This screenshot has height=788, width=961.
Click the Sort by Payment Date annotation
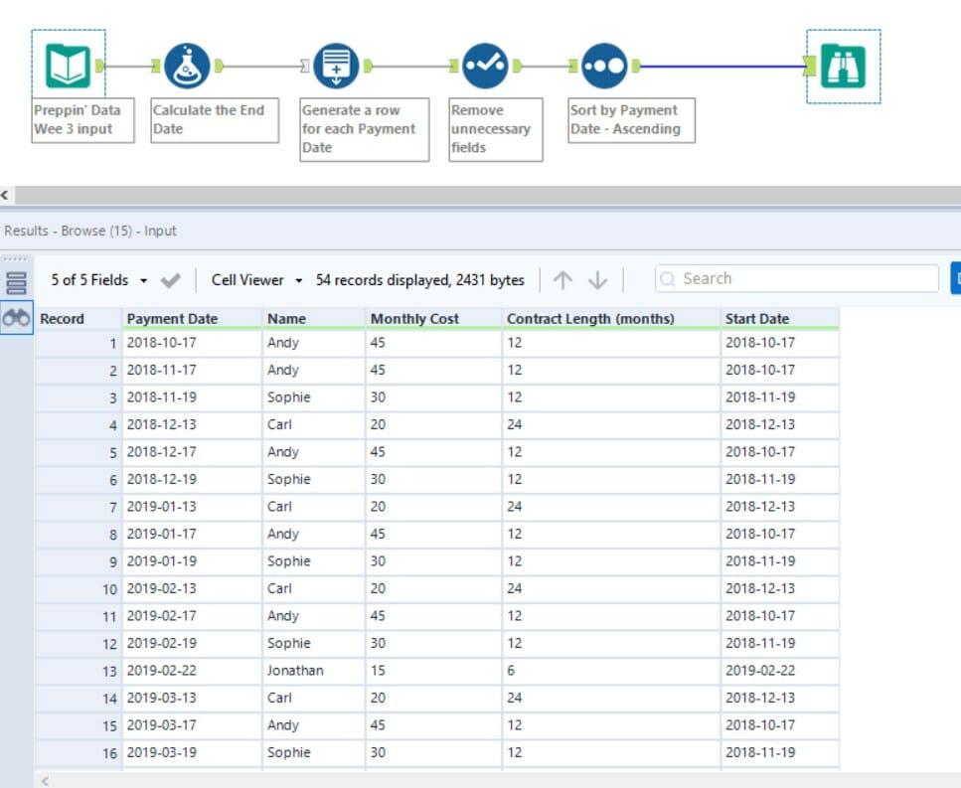tap(631, 119)
